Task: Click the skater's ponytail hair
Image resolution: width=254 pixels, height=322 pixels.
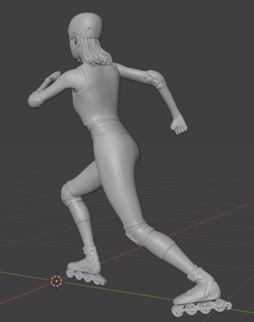Action: pos(96,53)
